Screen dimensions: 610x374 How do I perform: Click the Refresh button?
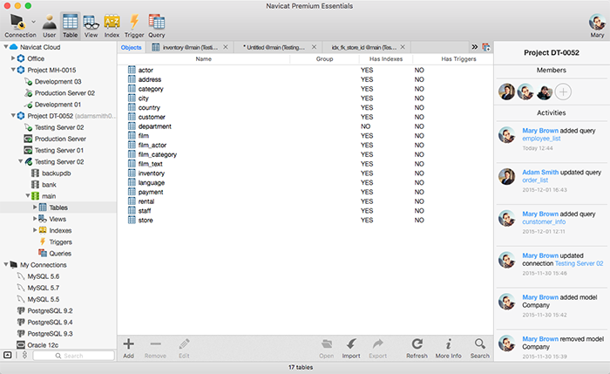tap(417, 349)
